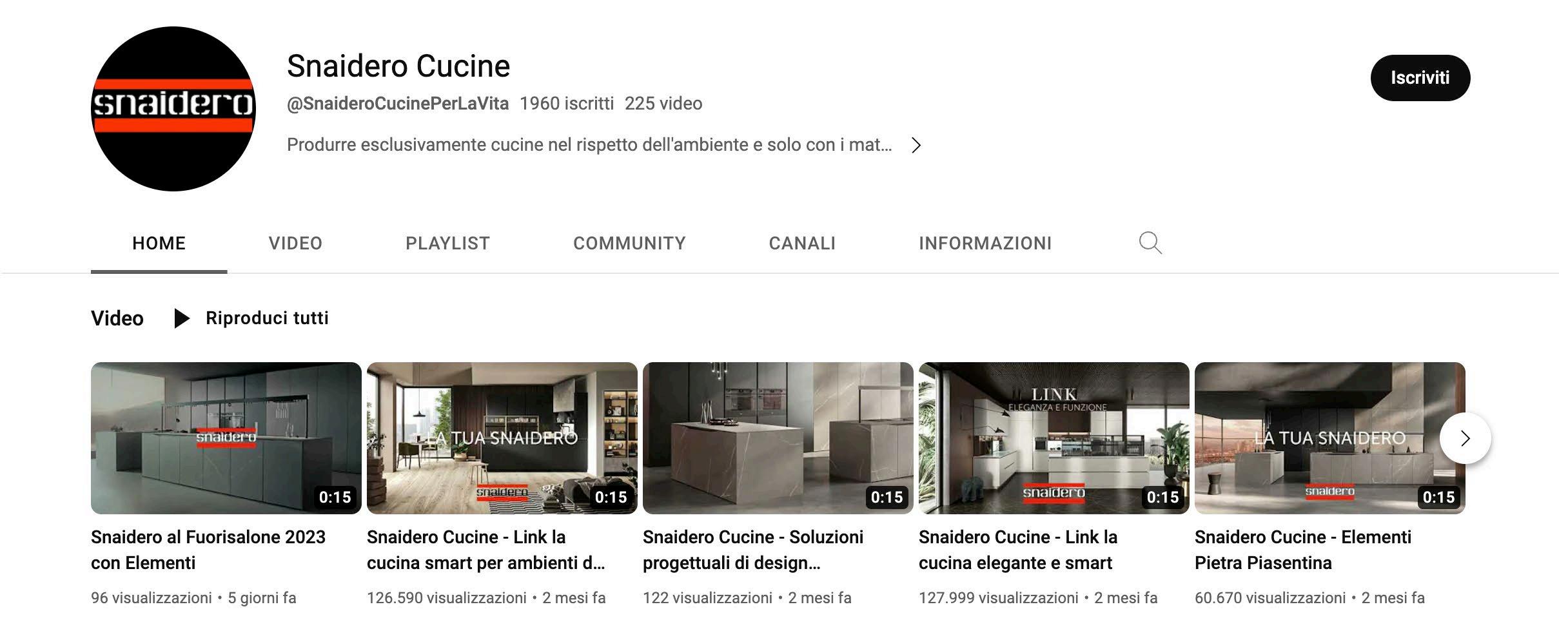Expand the channel description with the chevron
This screenshot has height=638, width=1559.
click(x=916, y=145)
